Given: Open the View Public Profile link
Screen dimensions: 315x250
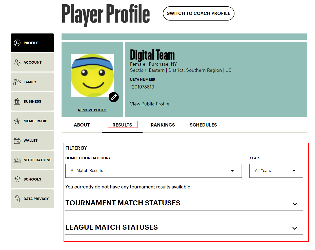Looking at the screenshot, I should coord(150,104).
